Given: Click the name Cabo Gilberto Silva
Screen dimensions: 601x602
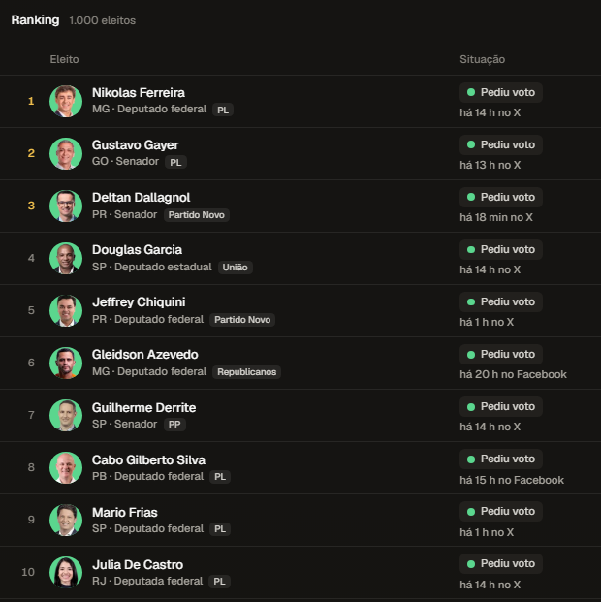Looking at the screenshot, I should [148, 459].
